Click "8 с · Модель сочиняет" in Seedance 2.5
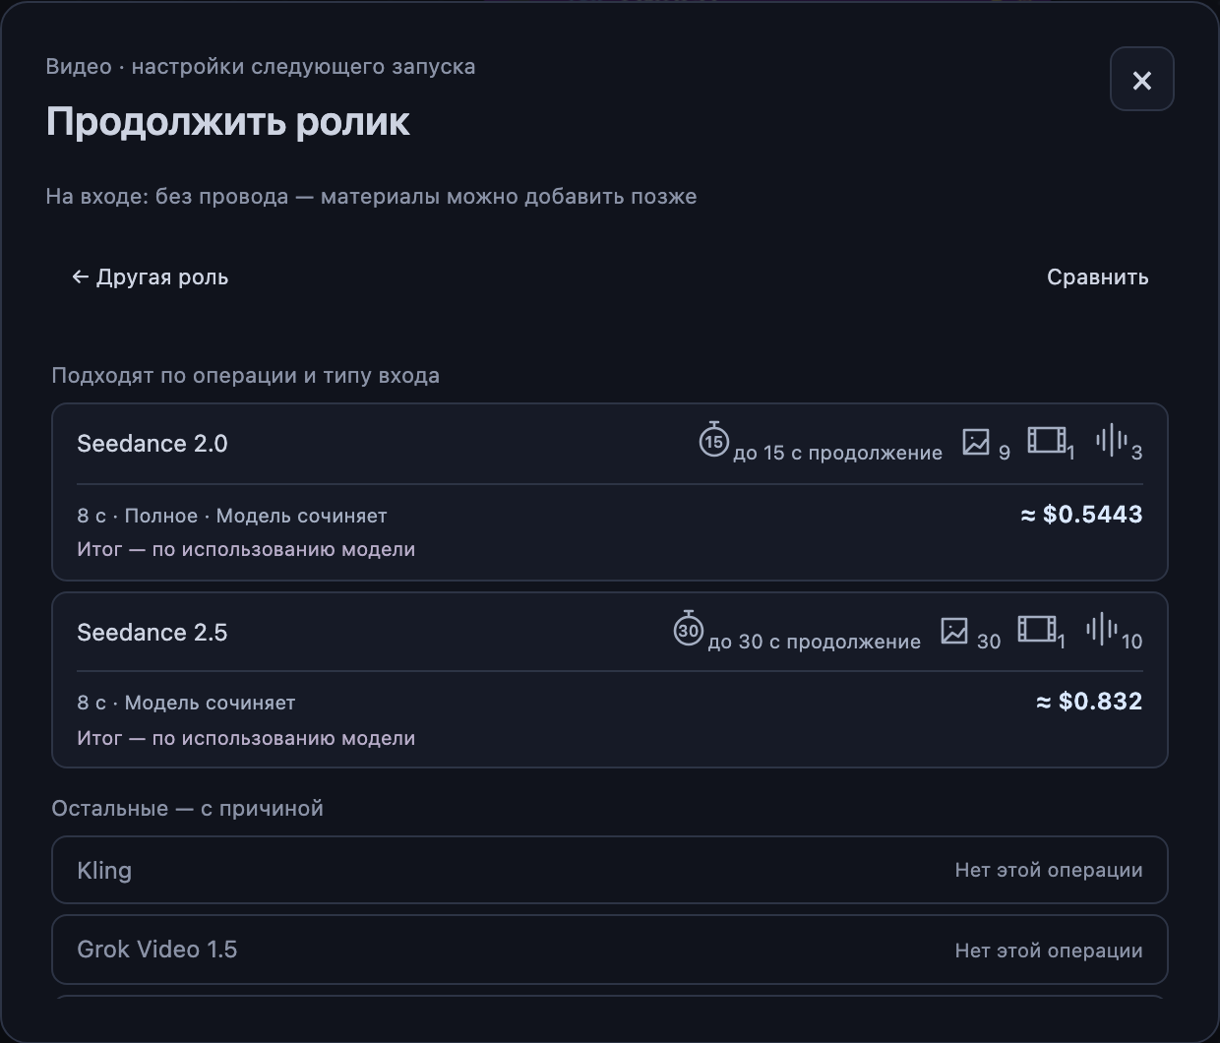The image size is (1220, 1043). 186,703
